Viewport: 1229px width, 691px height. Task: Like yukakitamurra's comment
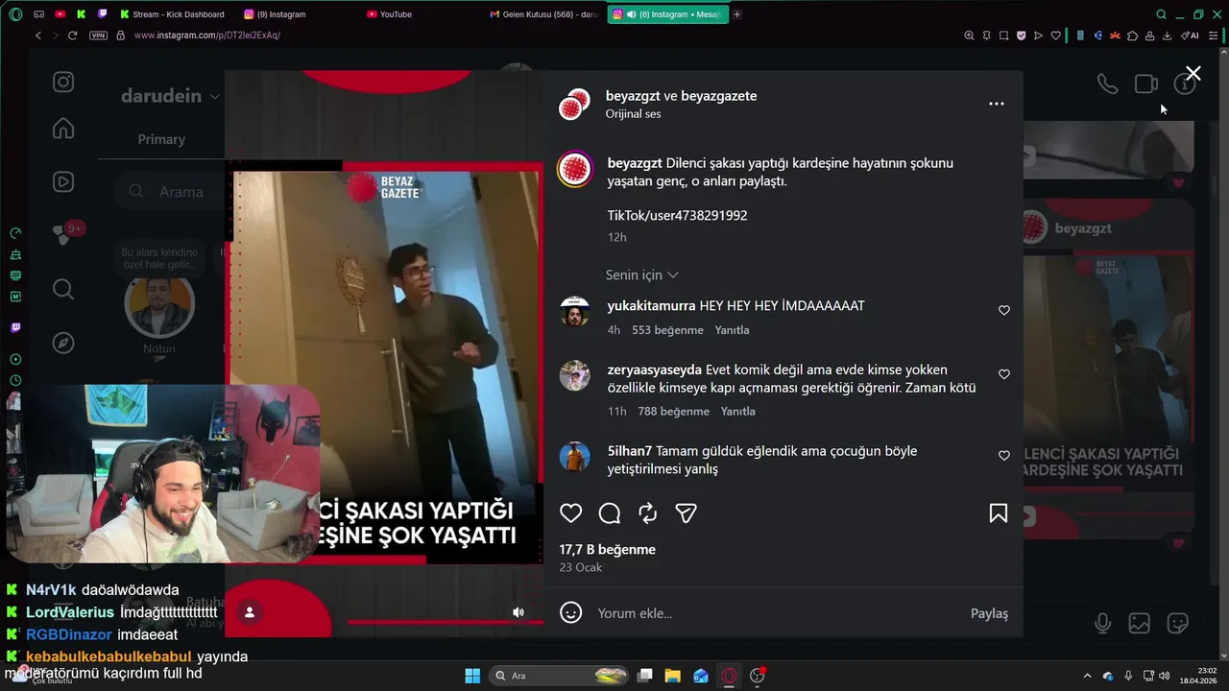[x=1004, y=310]
